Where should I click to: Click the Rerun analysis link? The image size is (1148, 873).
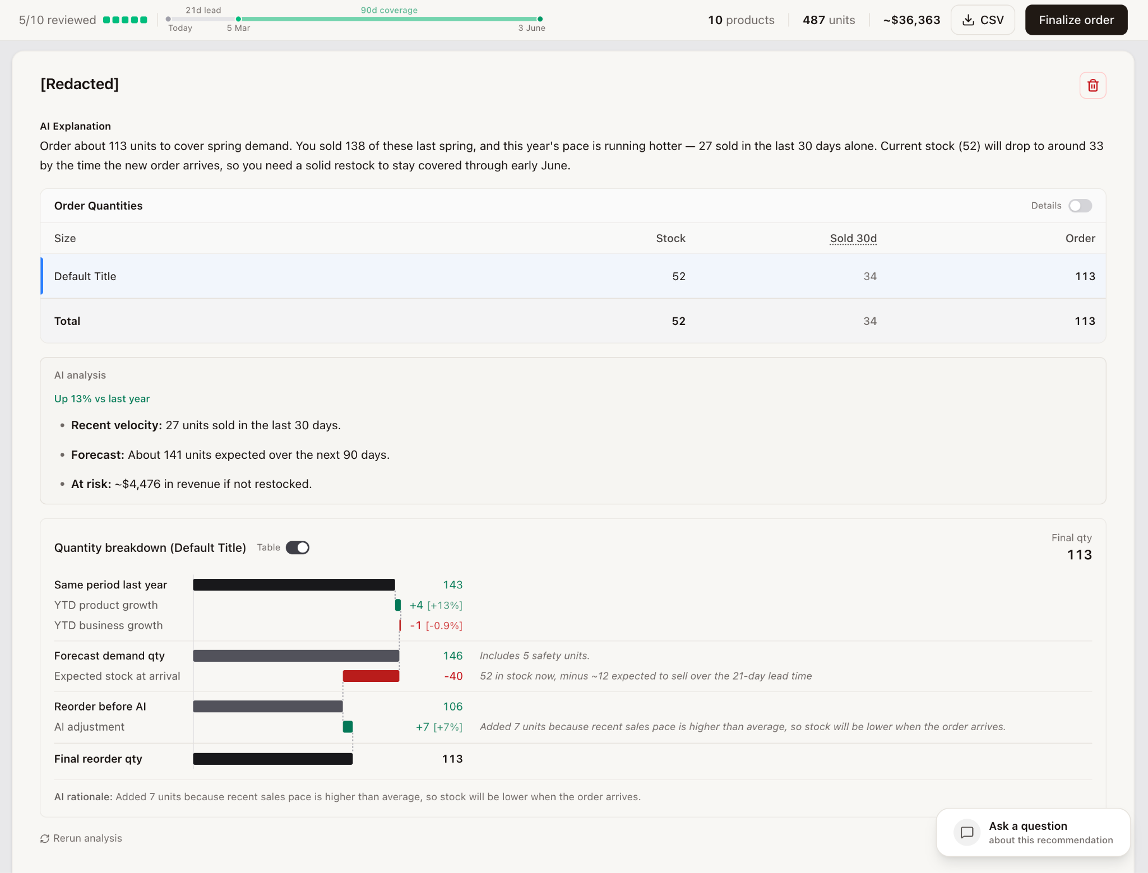(x=87, y=838)
